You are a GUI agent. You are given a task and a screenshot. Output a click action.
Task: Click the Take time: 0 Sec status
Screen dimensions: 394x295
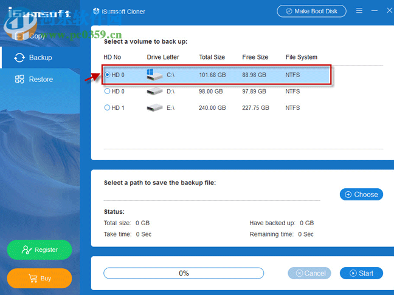pos(128,234)
